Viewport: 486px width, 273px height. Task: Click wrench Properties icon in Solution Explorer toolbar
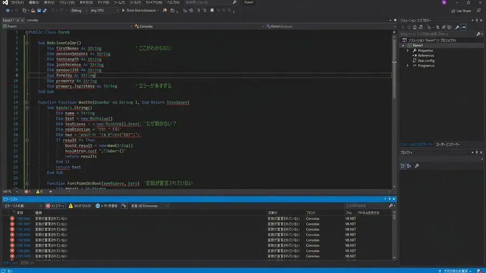tap(457, 27)
